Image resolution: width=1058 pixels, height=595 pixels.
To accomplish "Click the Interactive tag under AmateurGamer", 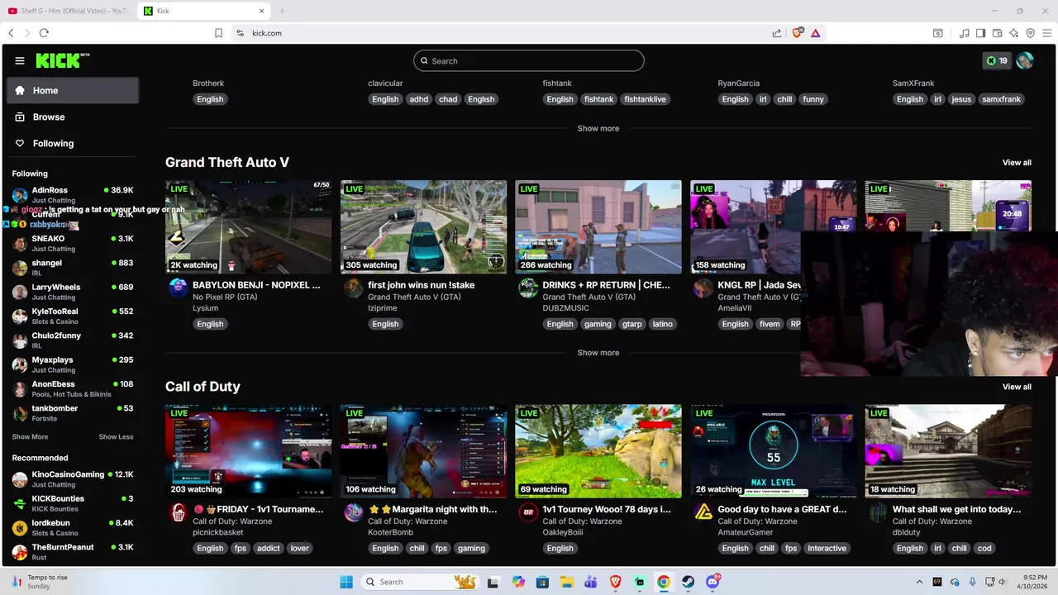I will pyautogui.click(x=827, y=548).
